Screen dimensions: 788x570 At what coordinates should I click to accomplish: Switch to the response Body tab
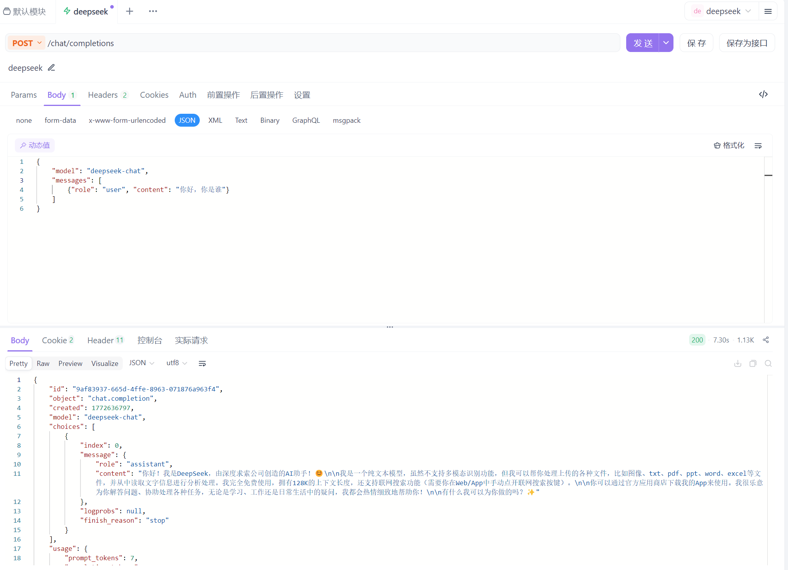[20, 340]
